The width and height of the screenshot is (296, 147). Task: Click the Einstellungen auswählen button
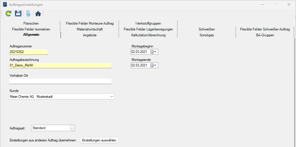coord(99,140)
